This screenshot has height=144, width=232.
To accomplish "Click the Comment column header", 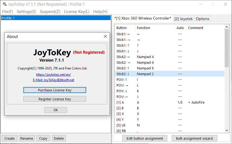I will click(x=205, y=28).
